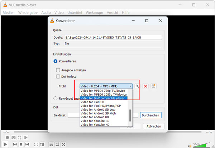The height and width of the screenshot is (148, 215).
Task: Choose Video for Android HD profile
Action: click(x=104, y=117)
